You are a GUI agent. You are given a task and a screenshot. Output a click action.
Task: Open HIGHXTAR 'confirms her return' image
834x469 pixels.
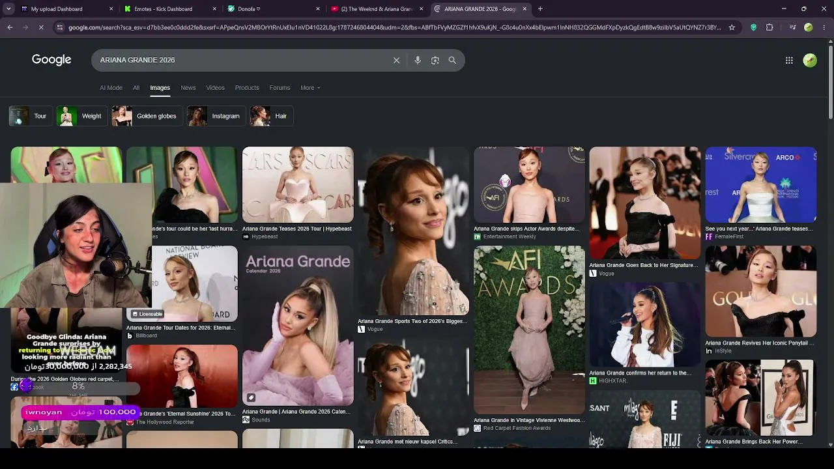[x=645, y=324]
